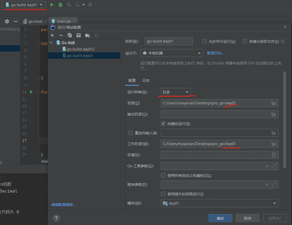Uncheck the run after build checkbox

tap(163, 124)
